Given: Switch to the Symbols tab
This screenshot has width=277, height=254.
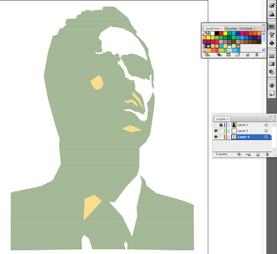Looking at the screenshot, I should point(247,28).
